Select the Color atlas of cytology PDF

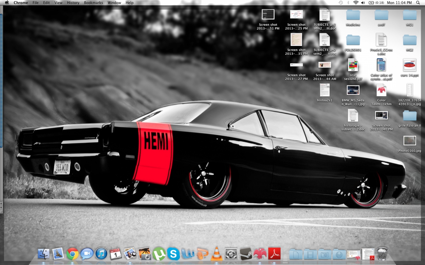coord(381,65)
